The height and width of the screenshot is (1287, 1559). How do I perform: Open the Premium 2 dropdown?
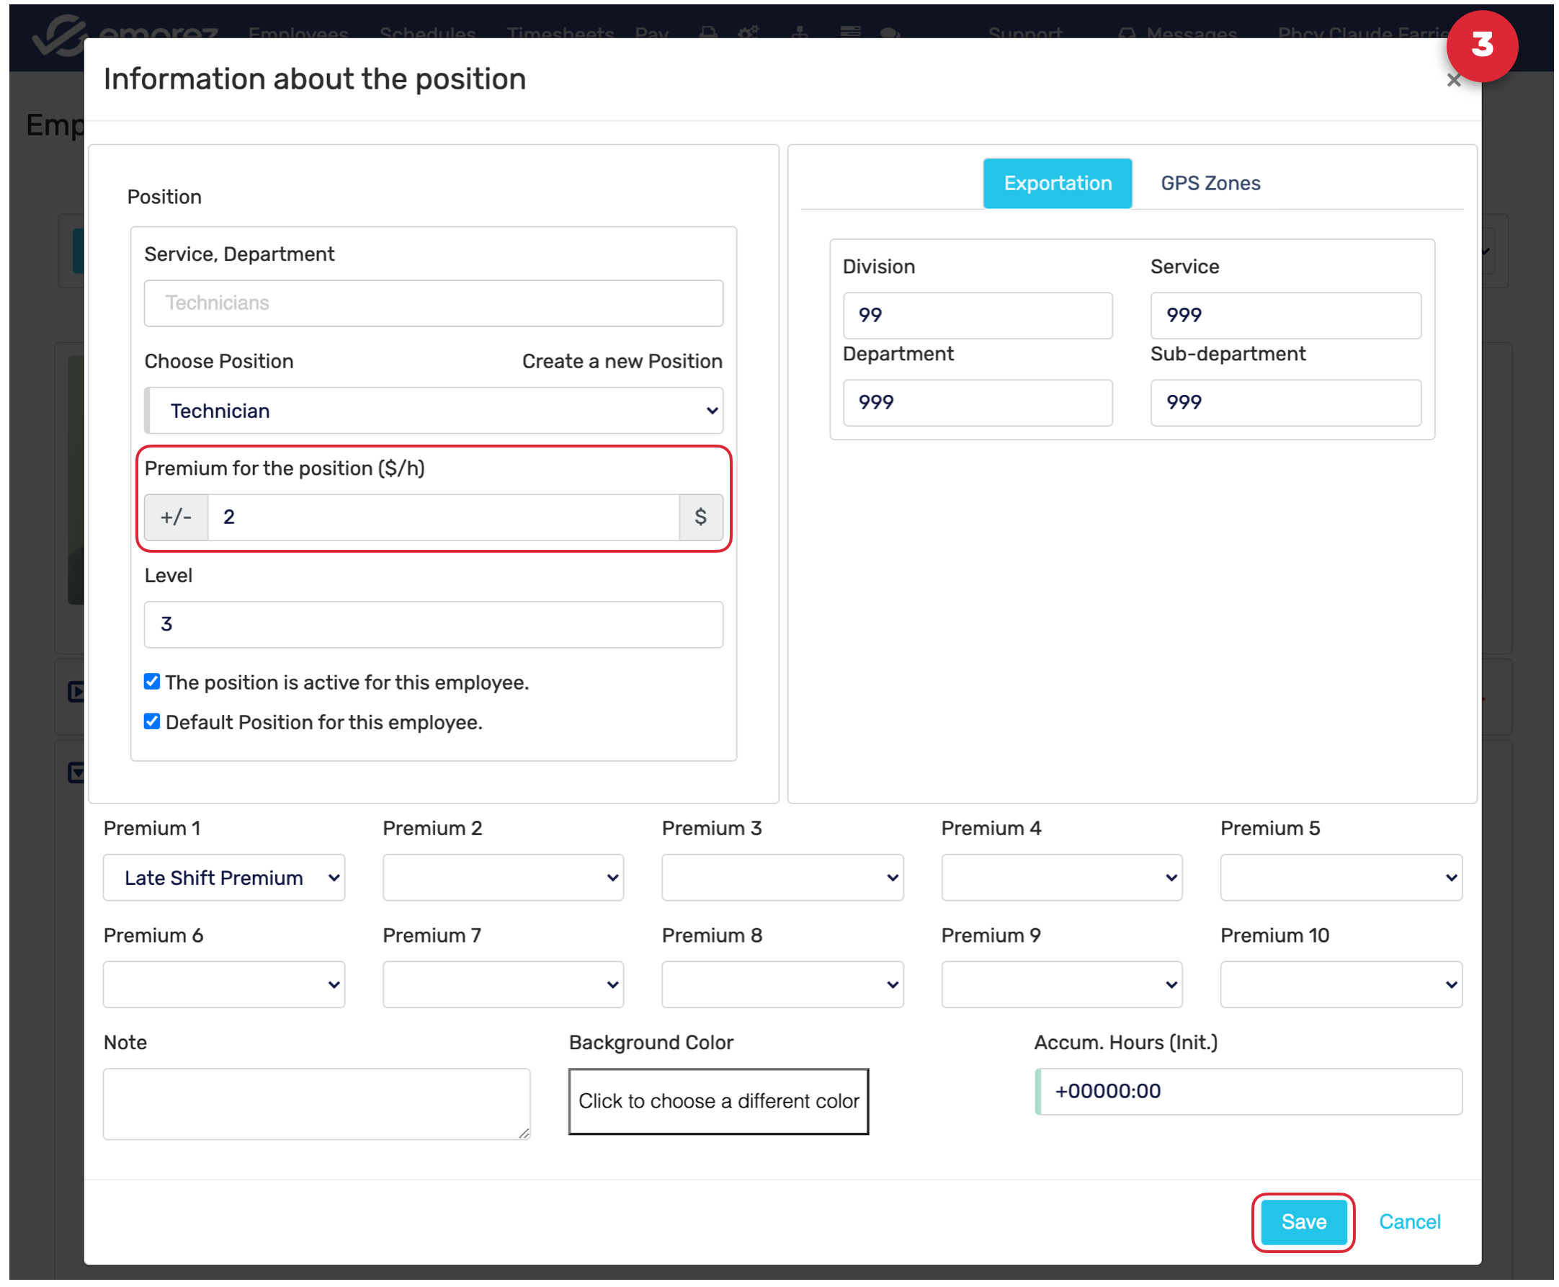[503, 878]
